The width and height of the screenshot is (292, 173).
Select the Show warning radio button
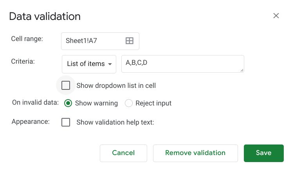tap(68, 103)
